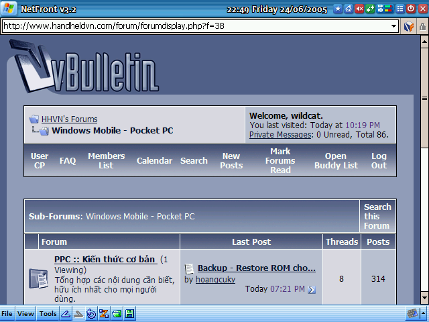
Task: Click the forum status icon beside PPC
Action: [x=38, y=278]
